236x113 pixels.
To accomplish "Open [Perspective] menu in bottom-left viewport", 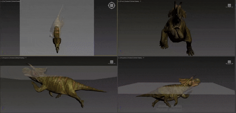I will point(6,58).
